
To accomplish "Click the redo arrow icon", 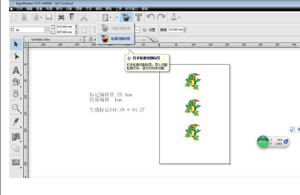I will [x=161, y=17].
